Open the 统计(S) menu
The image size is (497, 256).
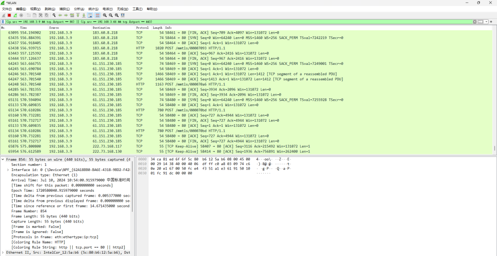pos(93,9)
